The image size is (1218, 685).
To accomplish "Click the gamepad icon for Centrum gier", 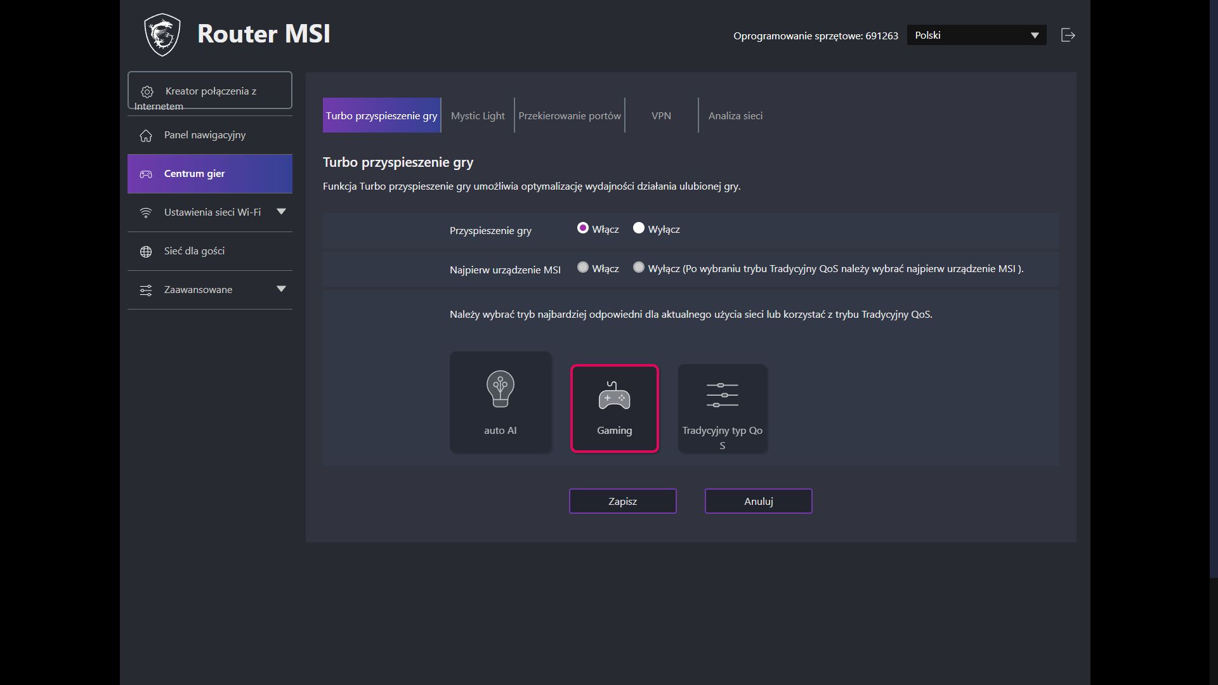I will pyautogui.click(x=146, y=174).
